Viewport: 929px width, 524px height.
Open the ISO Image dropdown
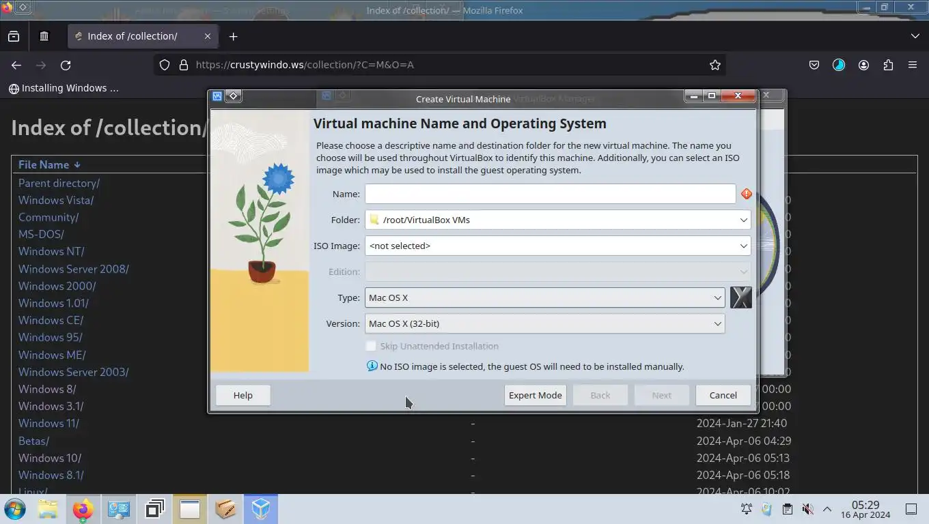click(x=557, y=246)
